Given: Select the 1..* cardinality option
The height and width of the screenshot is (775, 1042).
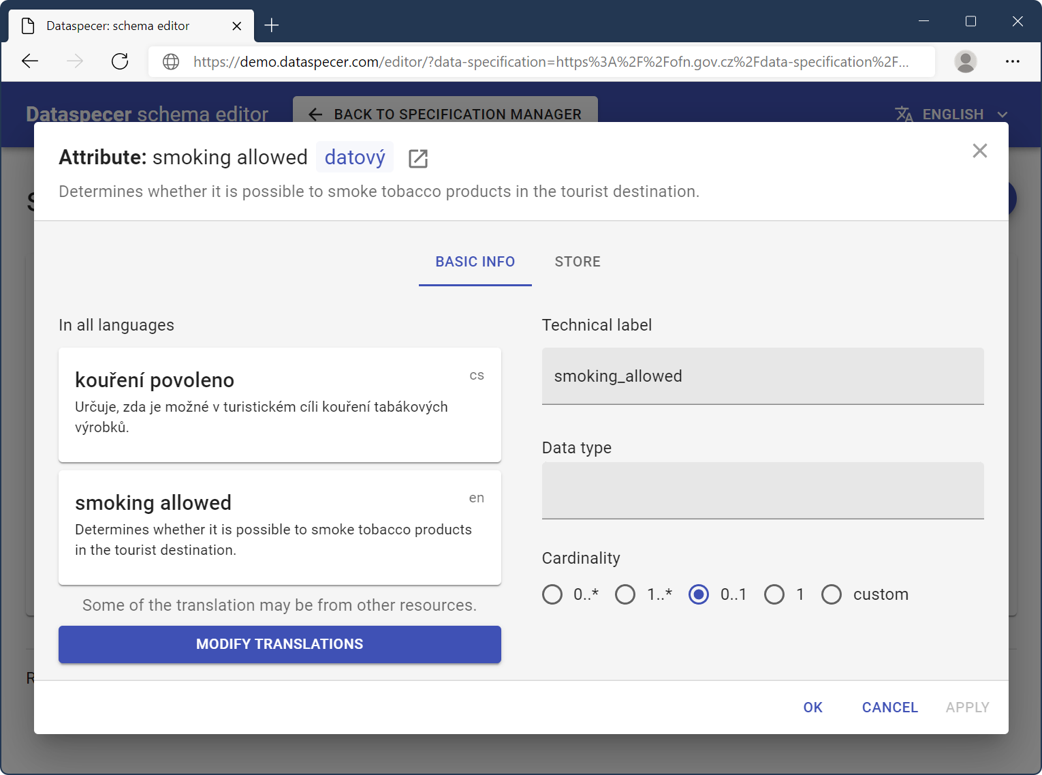Looking at the screenshot, I should 625,594.
